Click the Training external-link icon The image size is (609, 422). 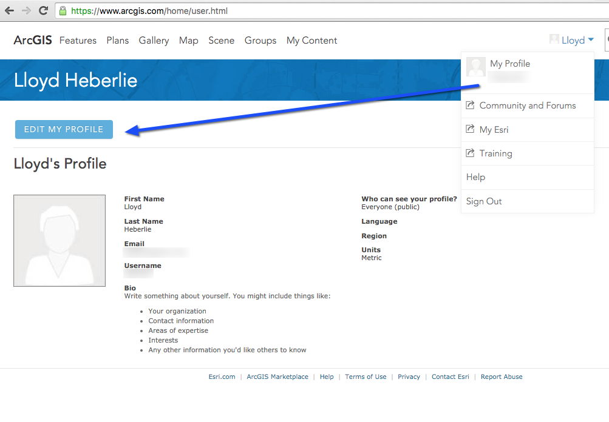[470, 153]
